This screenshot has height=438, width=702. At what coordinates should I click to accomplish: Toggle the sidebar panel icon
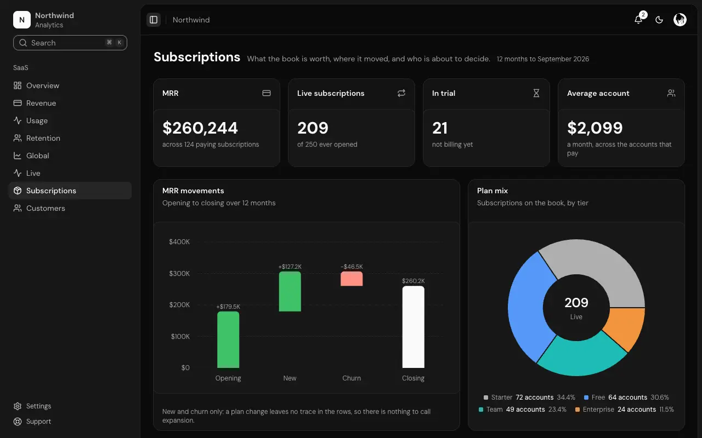[154, 20]
